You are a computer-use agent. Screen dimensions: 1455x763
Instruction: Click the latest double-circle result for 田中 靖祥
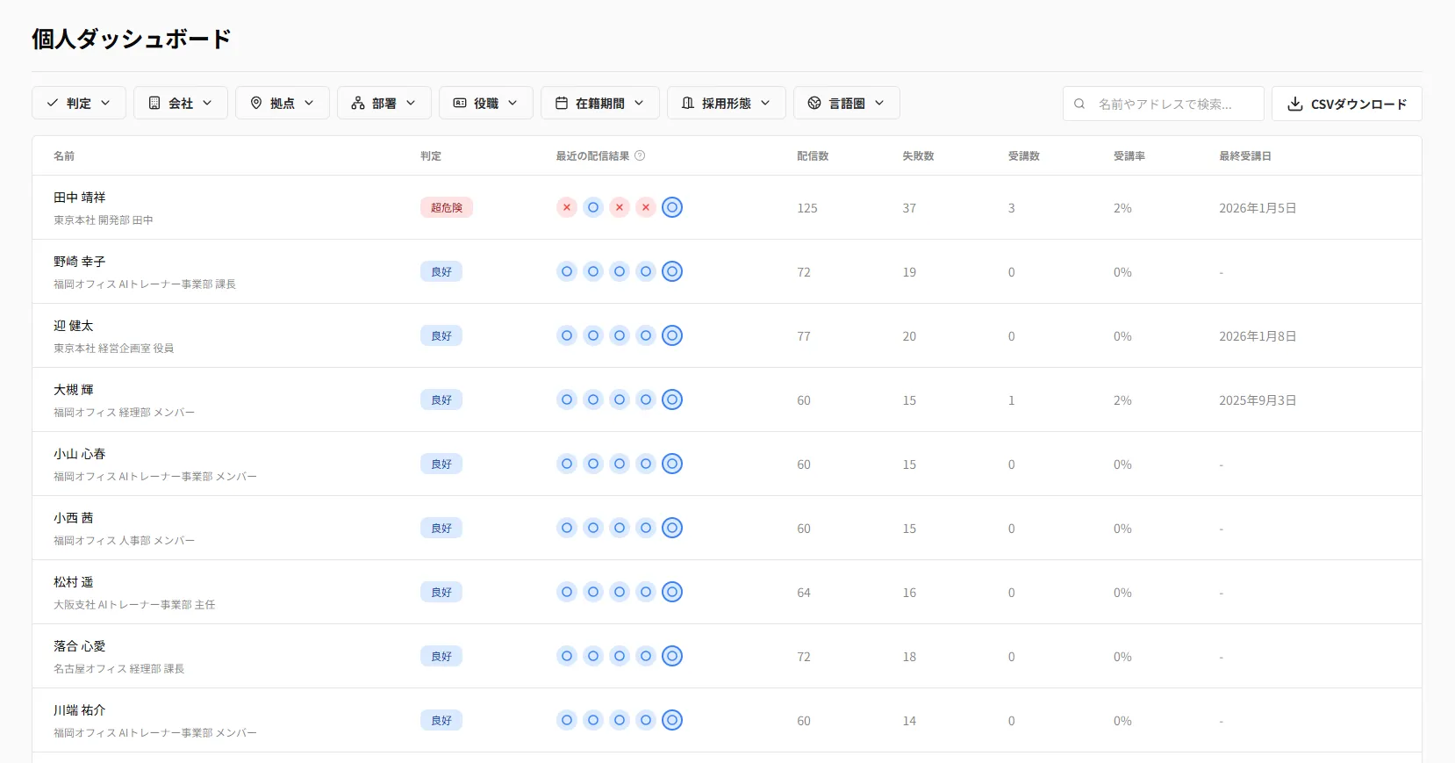672,207
